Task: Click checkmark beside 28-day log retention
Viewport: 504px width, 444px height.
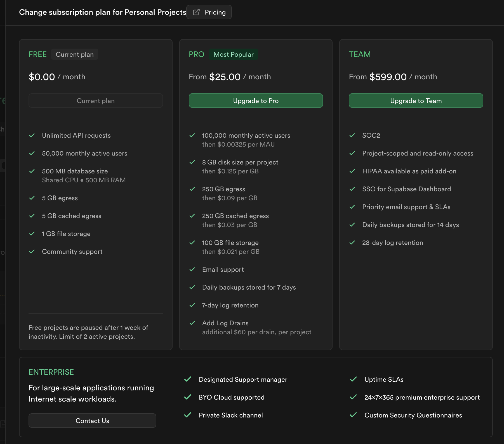Action: click(352, 243)
